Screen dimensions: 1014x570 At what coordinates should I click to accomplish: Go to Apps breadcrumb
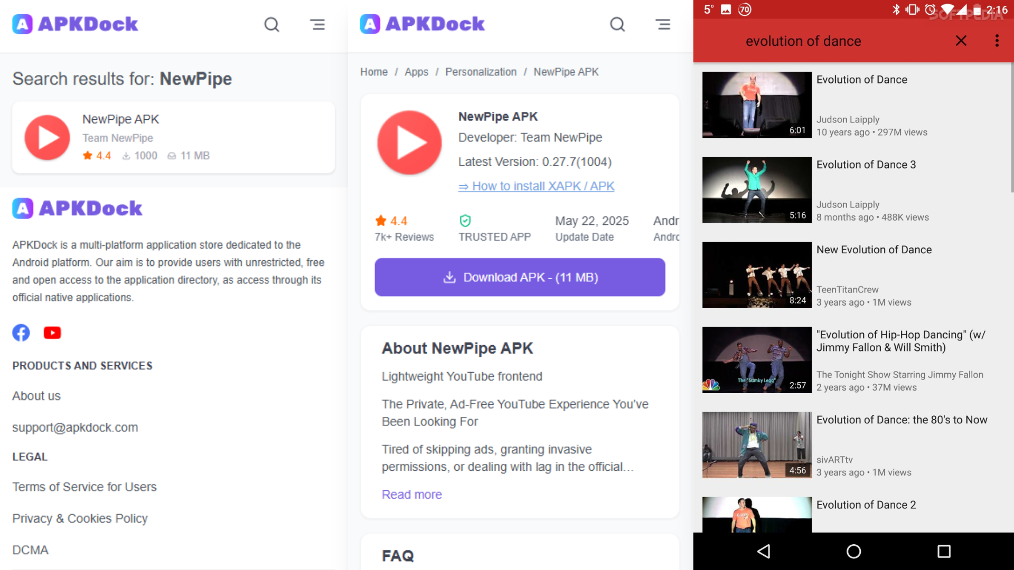[416, 72]
